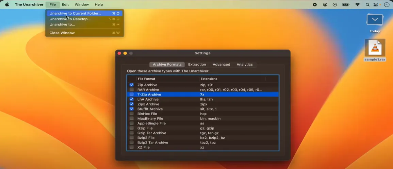This screenshot has width=393, height=169.
Task: Click the play circle menu bar icon
Action: pyautogui.click(x=335, y=4)
